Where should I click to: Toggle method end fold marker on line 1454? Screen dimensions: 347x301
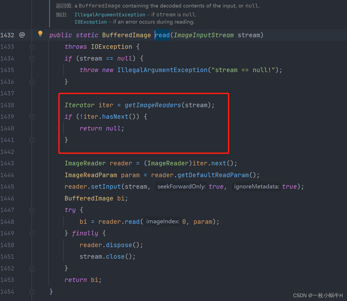coord(32,292)
